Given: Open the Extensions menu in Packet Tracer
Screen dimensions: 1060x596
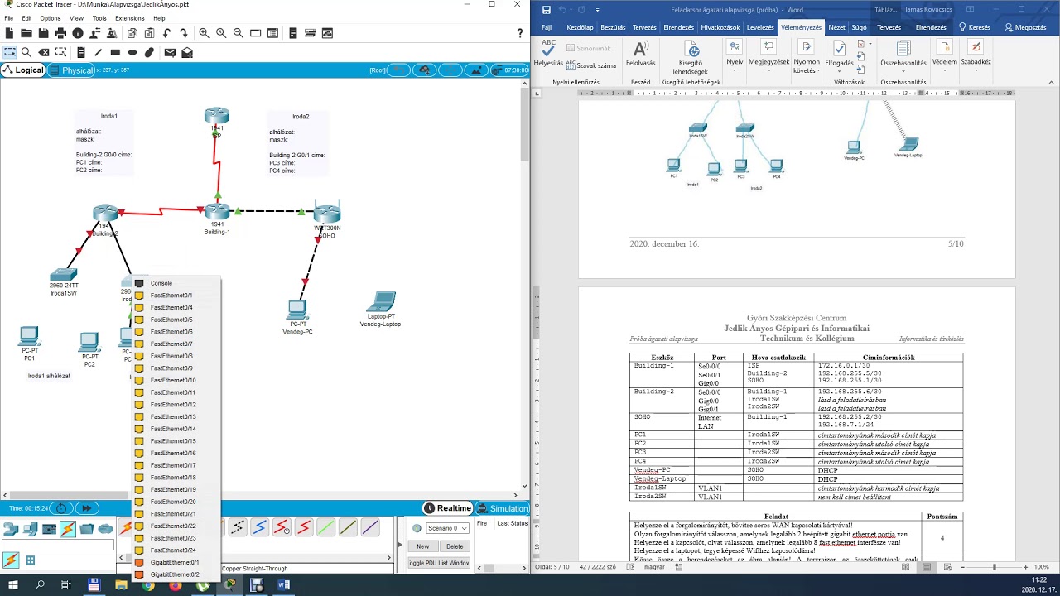Looking at the screenshot, I should tap(130, 18).
